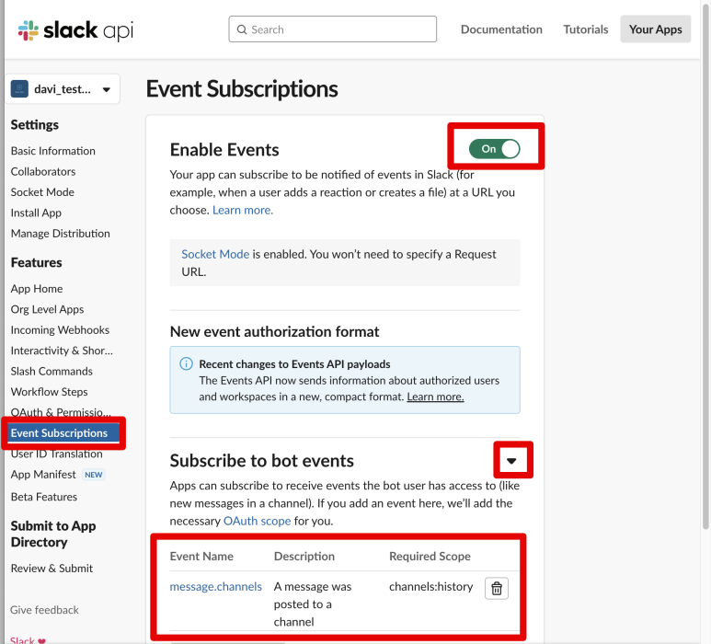Click the Slack API logo
Viewport: 711px width, 644px height.
point(75,30)
